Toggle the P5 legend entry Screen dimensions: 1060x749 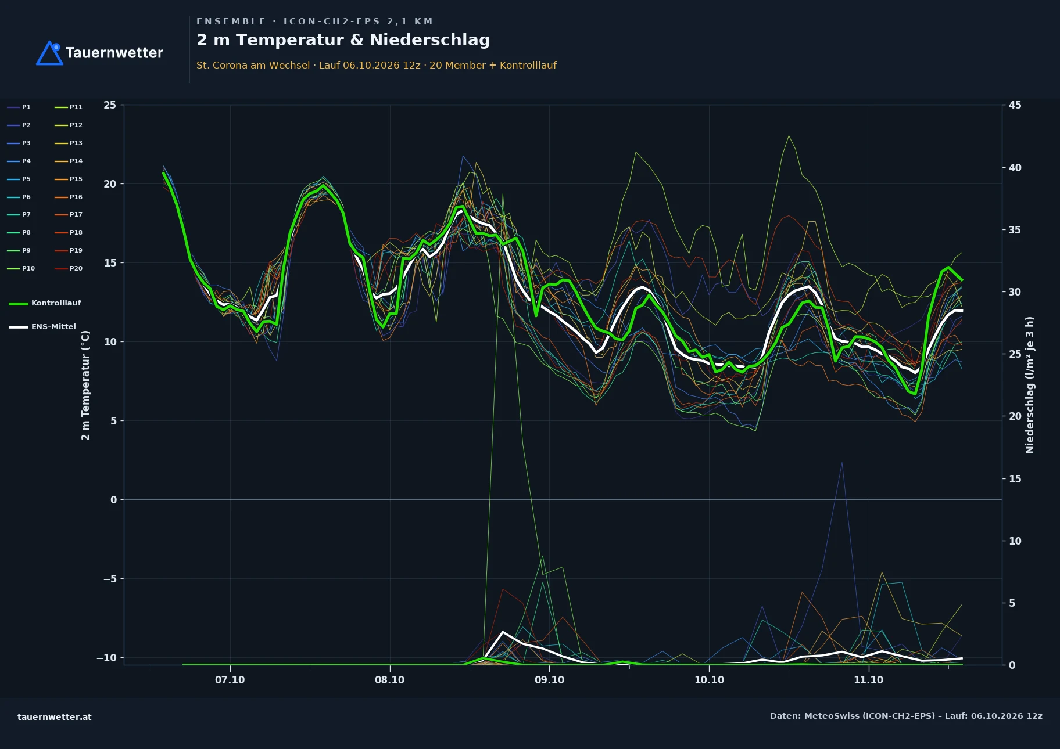[19, 179]
